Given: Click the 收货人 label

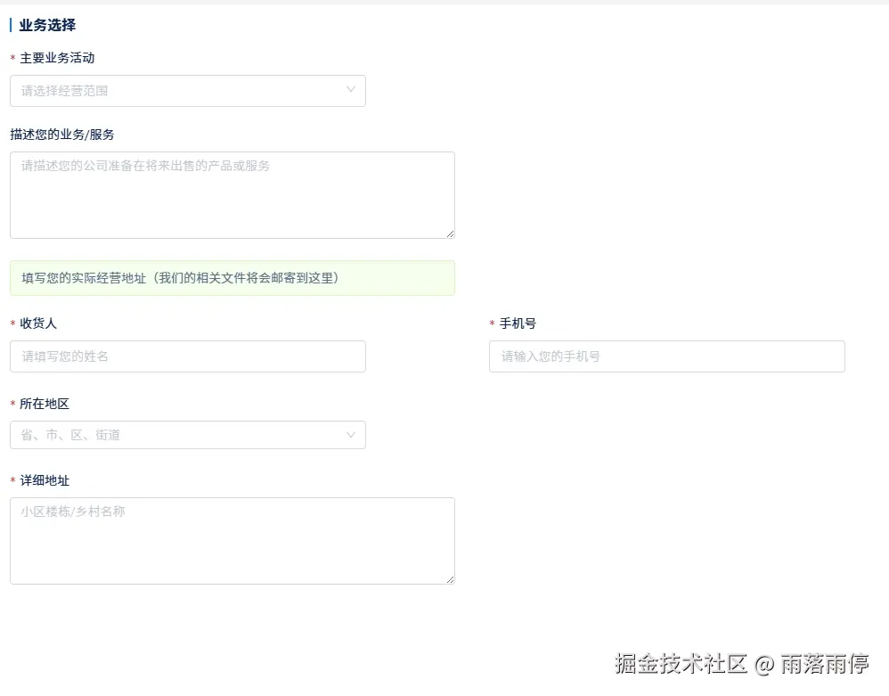Looking at the screenshot, I should point(38,323).
